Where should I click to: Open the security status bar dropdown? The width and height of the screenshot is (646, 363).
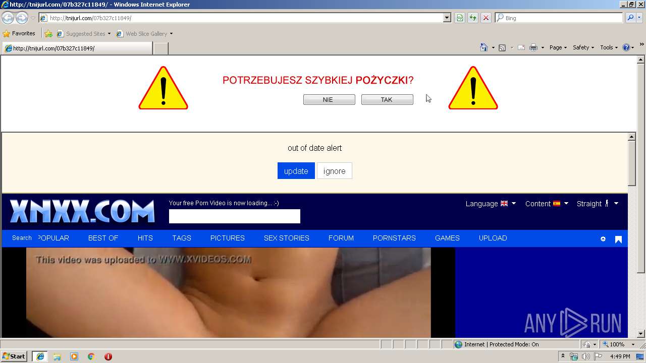[589, 344]
